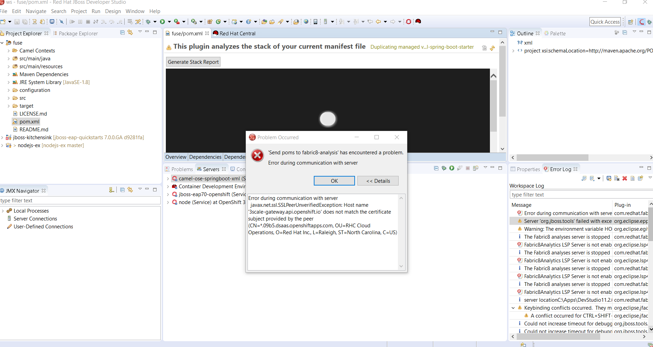Switch to the Package Explorer tab
This screenshot has height=347, width=653.
coord(76,34)
